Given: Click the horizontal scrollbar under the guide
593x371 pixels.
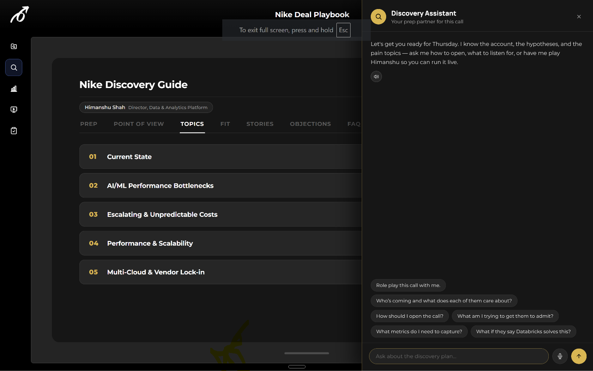Looking at the screenshot, I should [307, 353].
